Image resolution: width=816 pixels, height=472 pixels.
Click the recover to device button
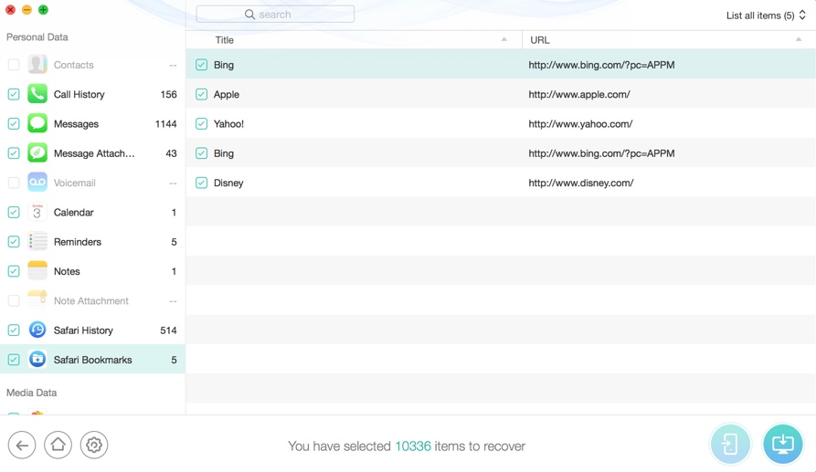pyautogui.click(x=730, y=445)
